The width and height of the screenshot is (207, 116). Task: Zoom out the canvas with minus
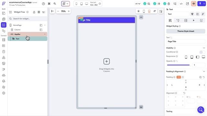58,11
